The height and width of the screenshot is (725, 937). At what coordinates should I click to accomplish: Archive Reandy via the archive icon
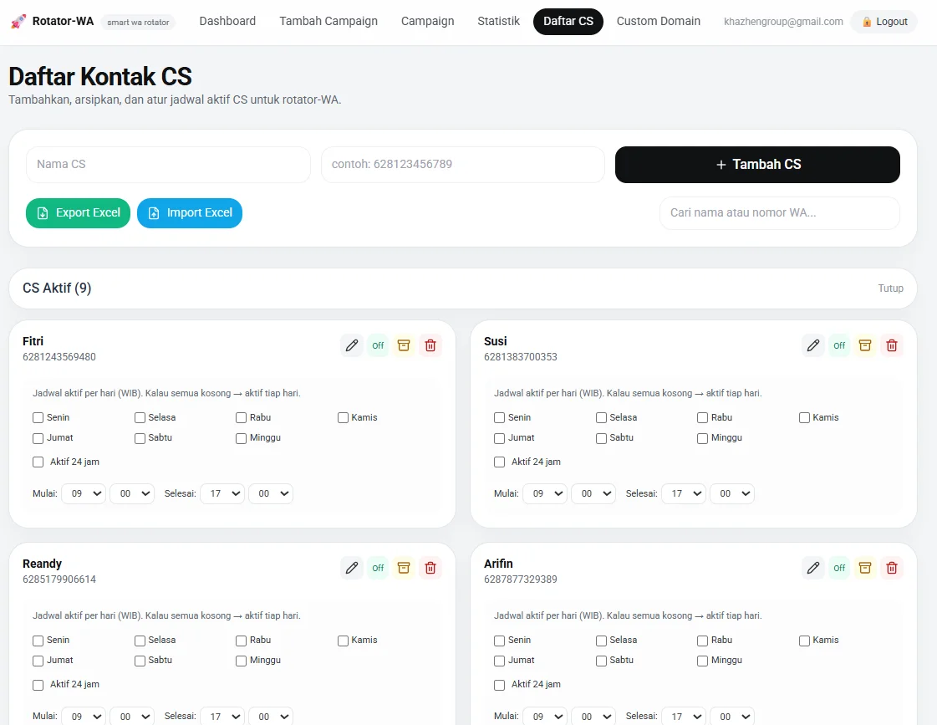click(404, 568)
